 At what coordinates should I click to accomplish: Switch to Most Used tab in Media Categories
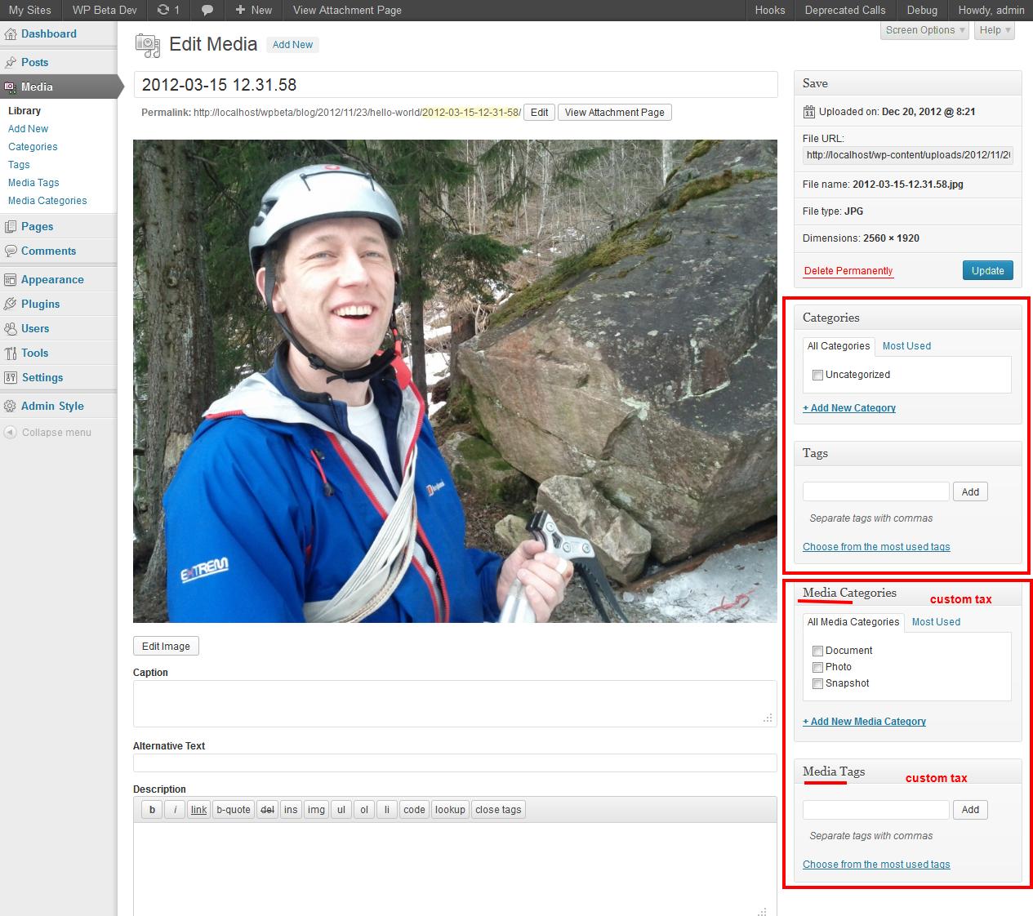pos(936,622)
